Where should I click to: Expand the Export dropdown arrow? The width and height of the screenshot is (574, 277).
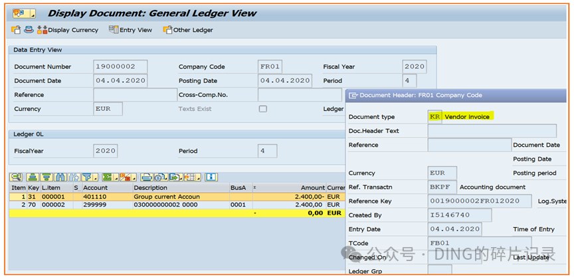tap(181, 178)
